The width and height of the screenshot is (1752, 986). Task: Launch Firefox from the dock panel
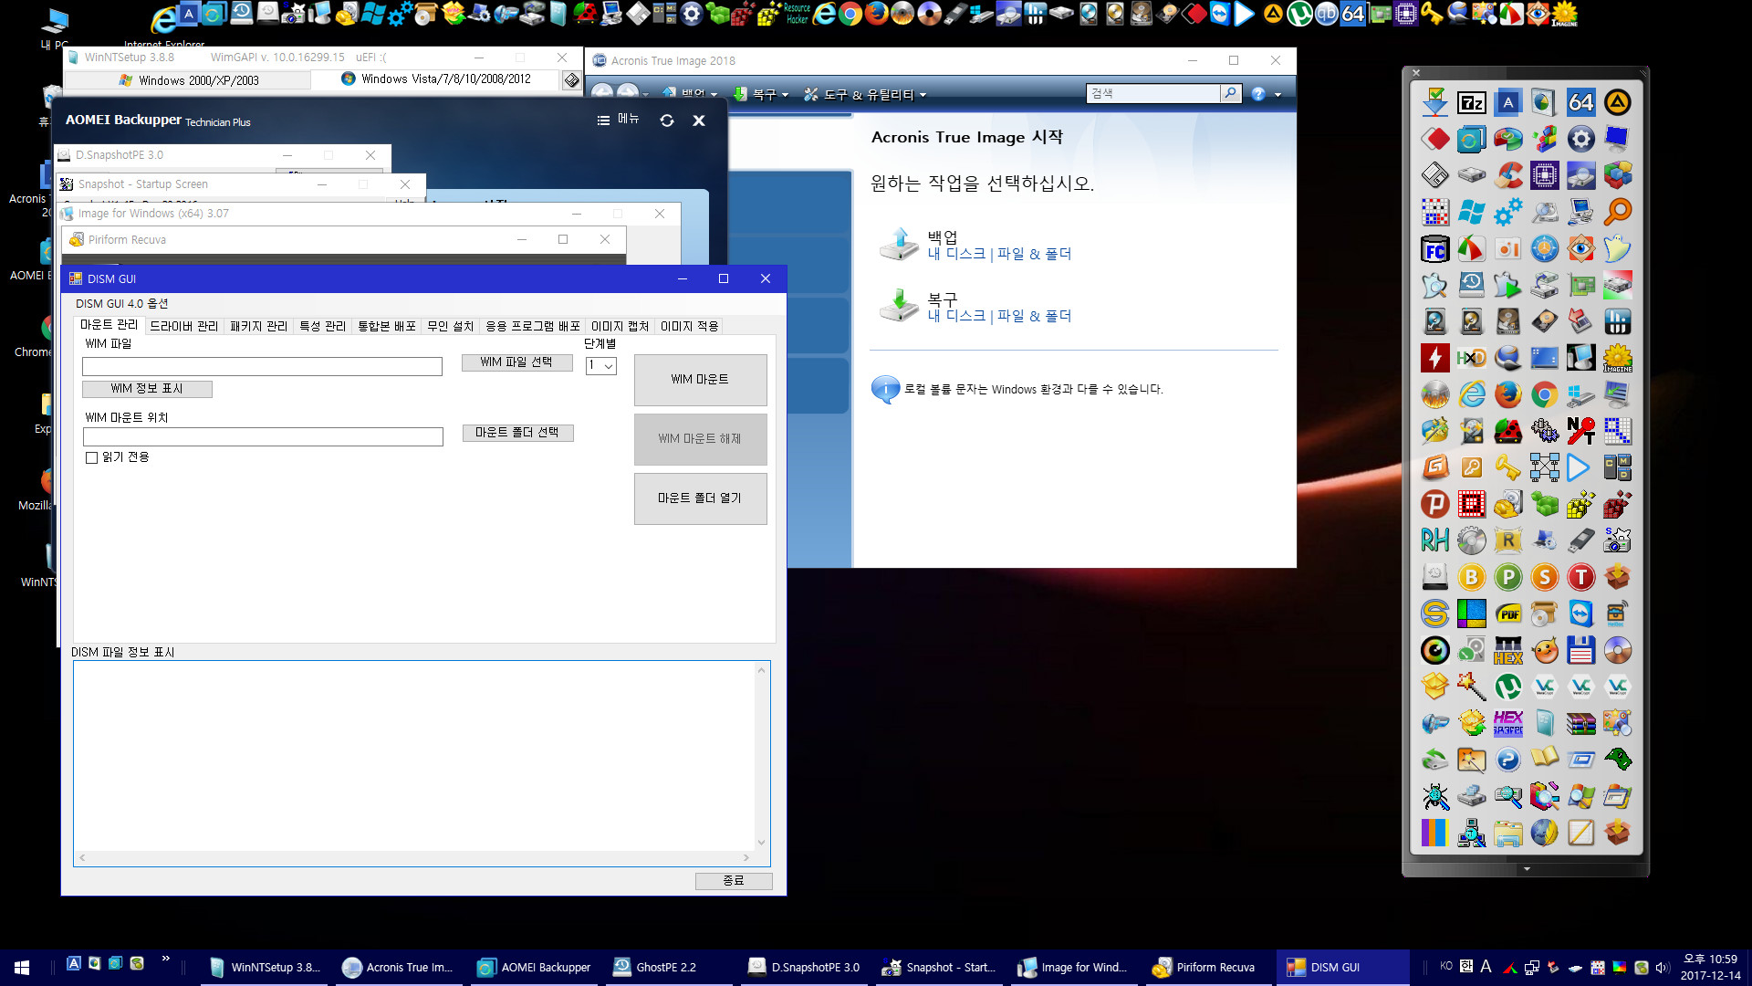1507,394
